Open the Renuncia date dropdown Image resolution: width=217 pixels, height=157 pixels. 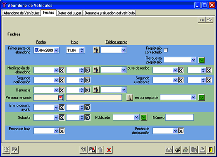(56, 90)
